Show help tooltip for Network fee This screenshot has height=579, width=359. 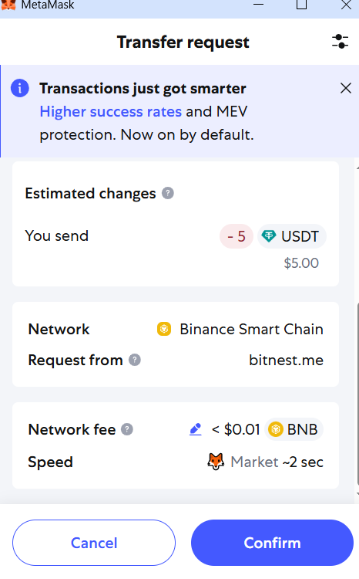(127, 429)
